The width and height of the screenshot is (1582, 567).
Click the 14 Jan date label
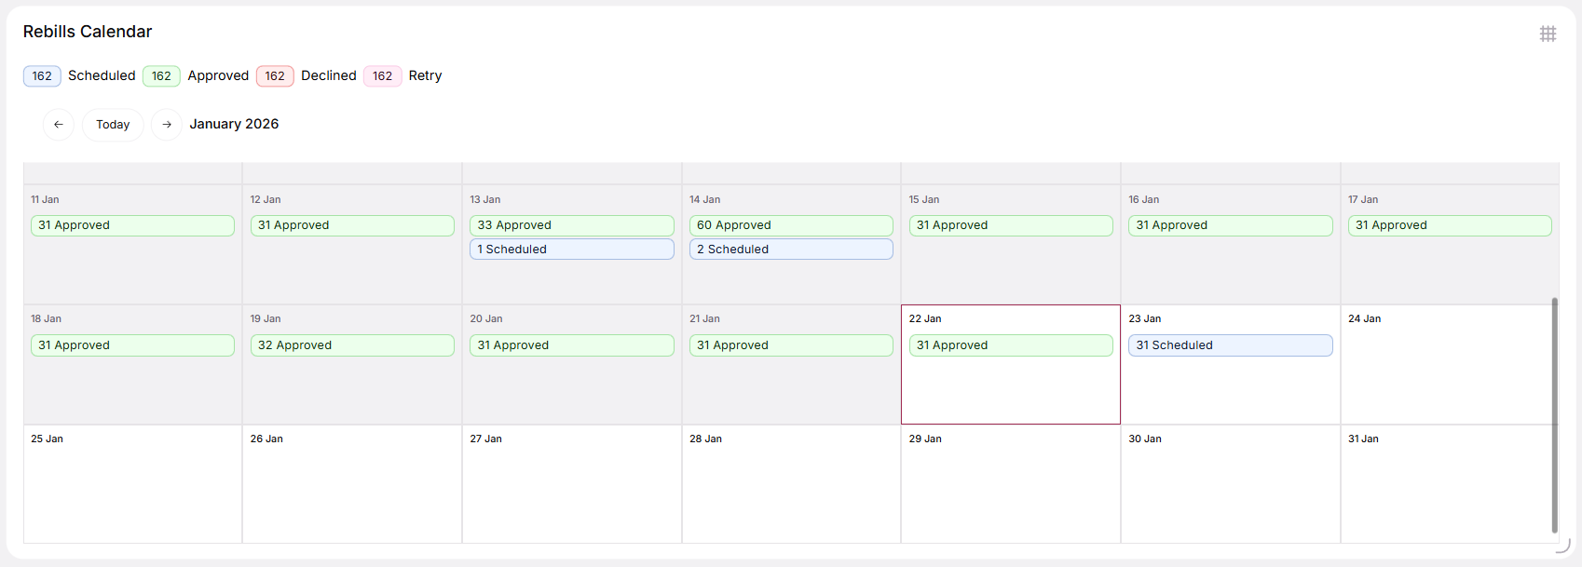click(x=704, y=199)
